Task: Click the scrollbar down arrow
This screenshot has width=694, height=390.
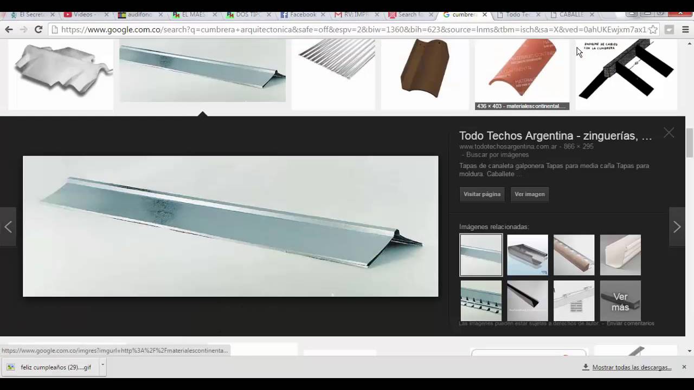Action: coord(690,351)
